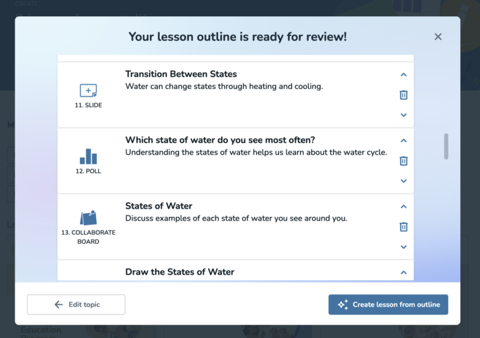480x338 pixels.
Task: Delete the poll item from outline
Action: click(x=403, y=161)
